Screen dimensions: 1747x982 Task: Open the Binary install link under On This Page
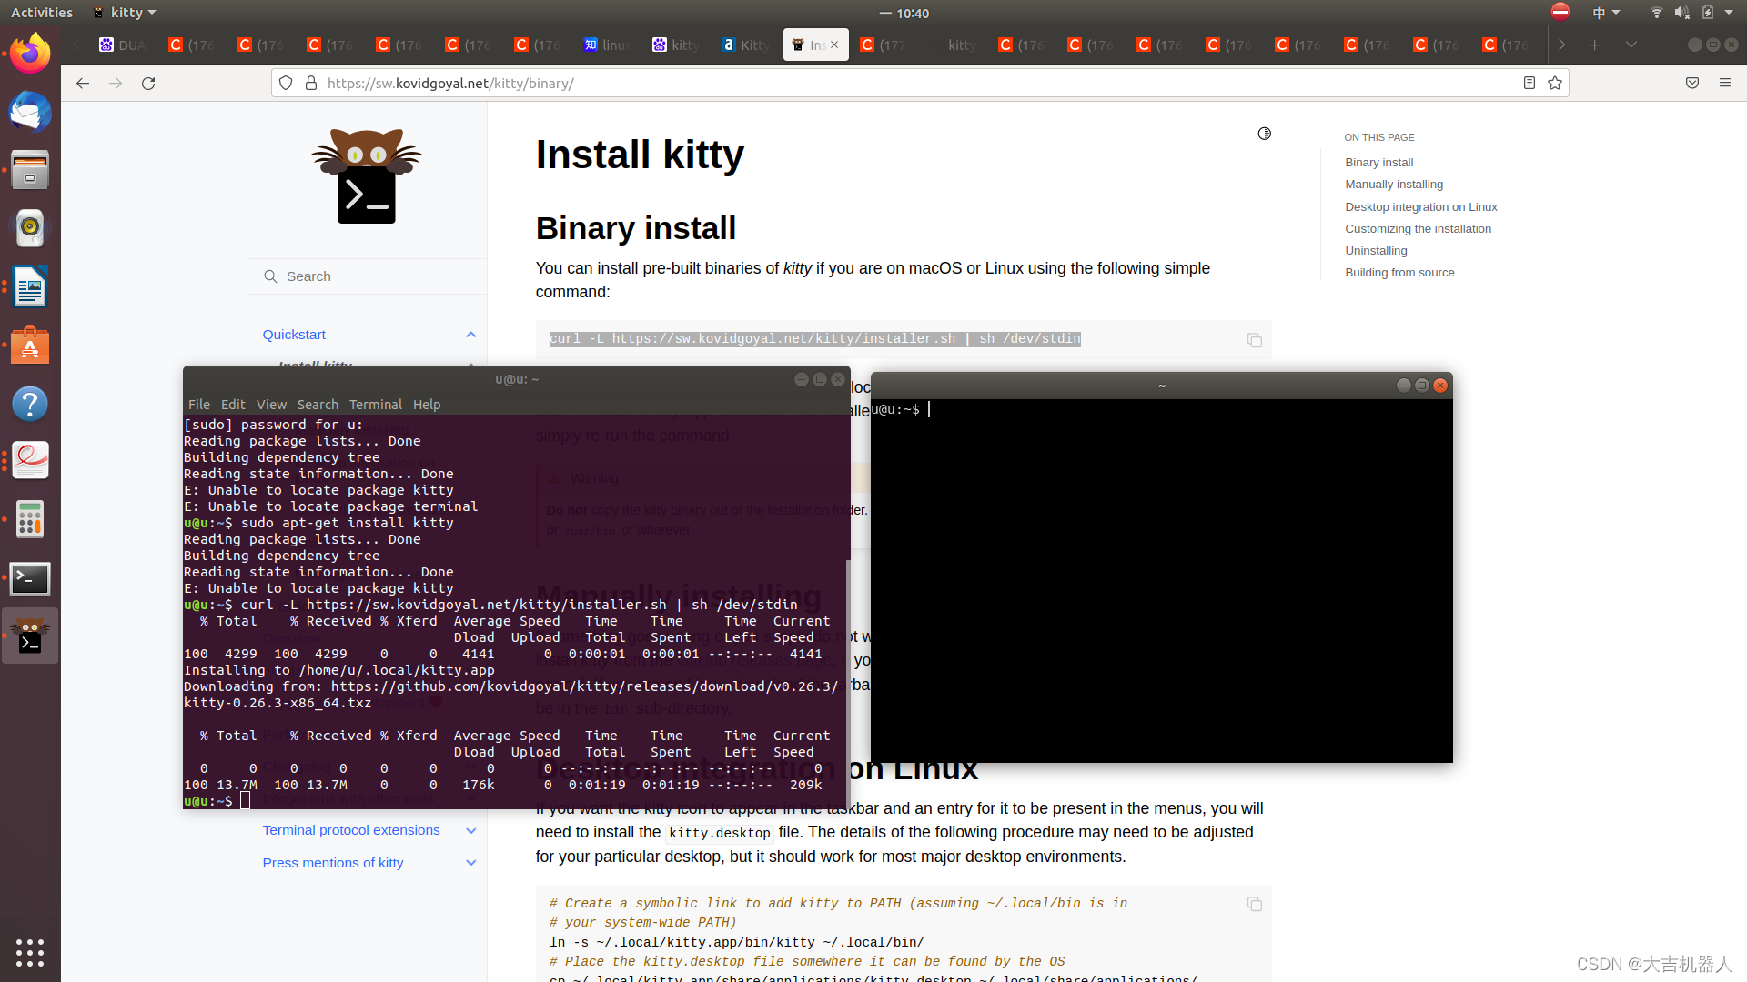(1378, 162)
